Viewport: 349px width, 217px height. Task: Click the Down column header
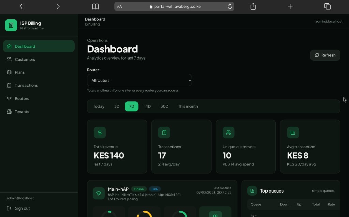point(285,204)
